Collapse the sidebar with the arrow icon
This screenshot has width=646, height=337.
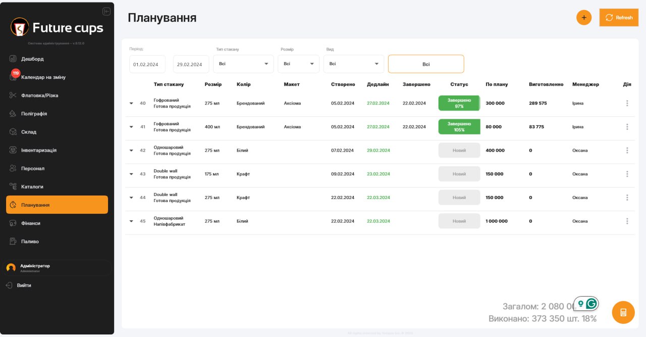pyautogui.click(x=106, y=12)
